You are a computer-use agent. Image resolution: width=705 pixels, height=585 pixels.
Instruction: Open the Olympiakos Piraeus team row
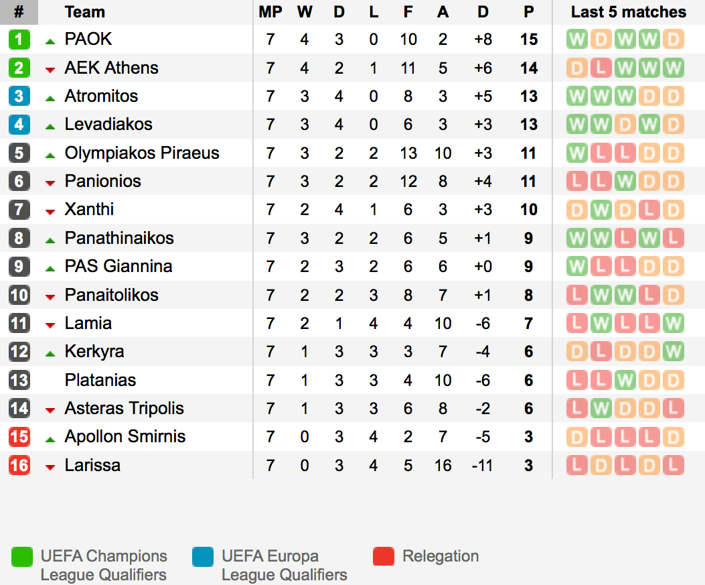(352, 153)
